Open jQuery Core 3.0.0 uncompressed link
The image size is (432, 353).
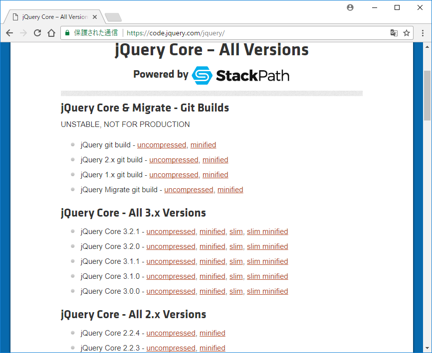(171, 291)
